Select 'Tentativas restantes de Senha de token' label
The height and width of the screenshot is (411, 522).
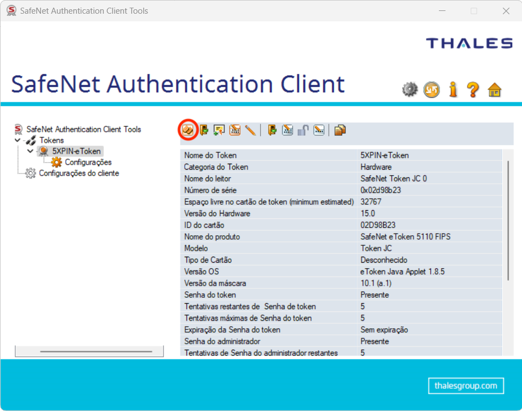pos(250,307)
